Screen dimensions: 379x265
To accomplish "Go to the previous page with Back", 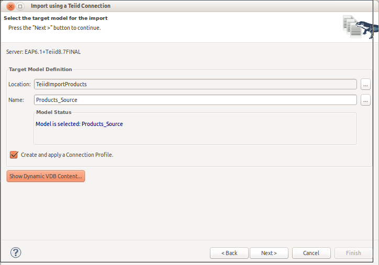I will tap(229, 253).
